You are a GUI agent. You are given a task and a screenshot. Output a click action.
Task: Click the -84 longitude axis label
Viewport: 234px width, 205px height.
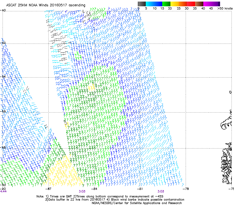94,189
